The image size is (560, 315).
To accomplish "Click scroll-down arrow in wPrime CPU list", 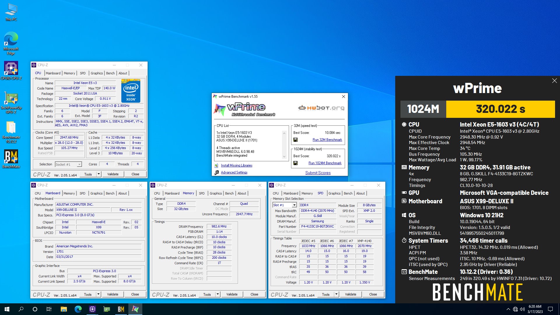I will point(284,157).
